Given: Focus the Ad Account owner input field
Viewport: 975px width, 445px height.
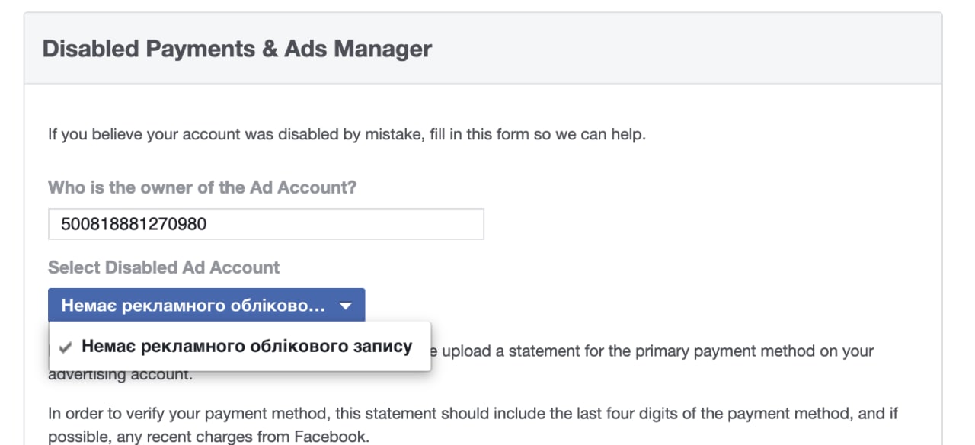Looking at the screenshot, I should 266,224.
